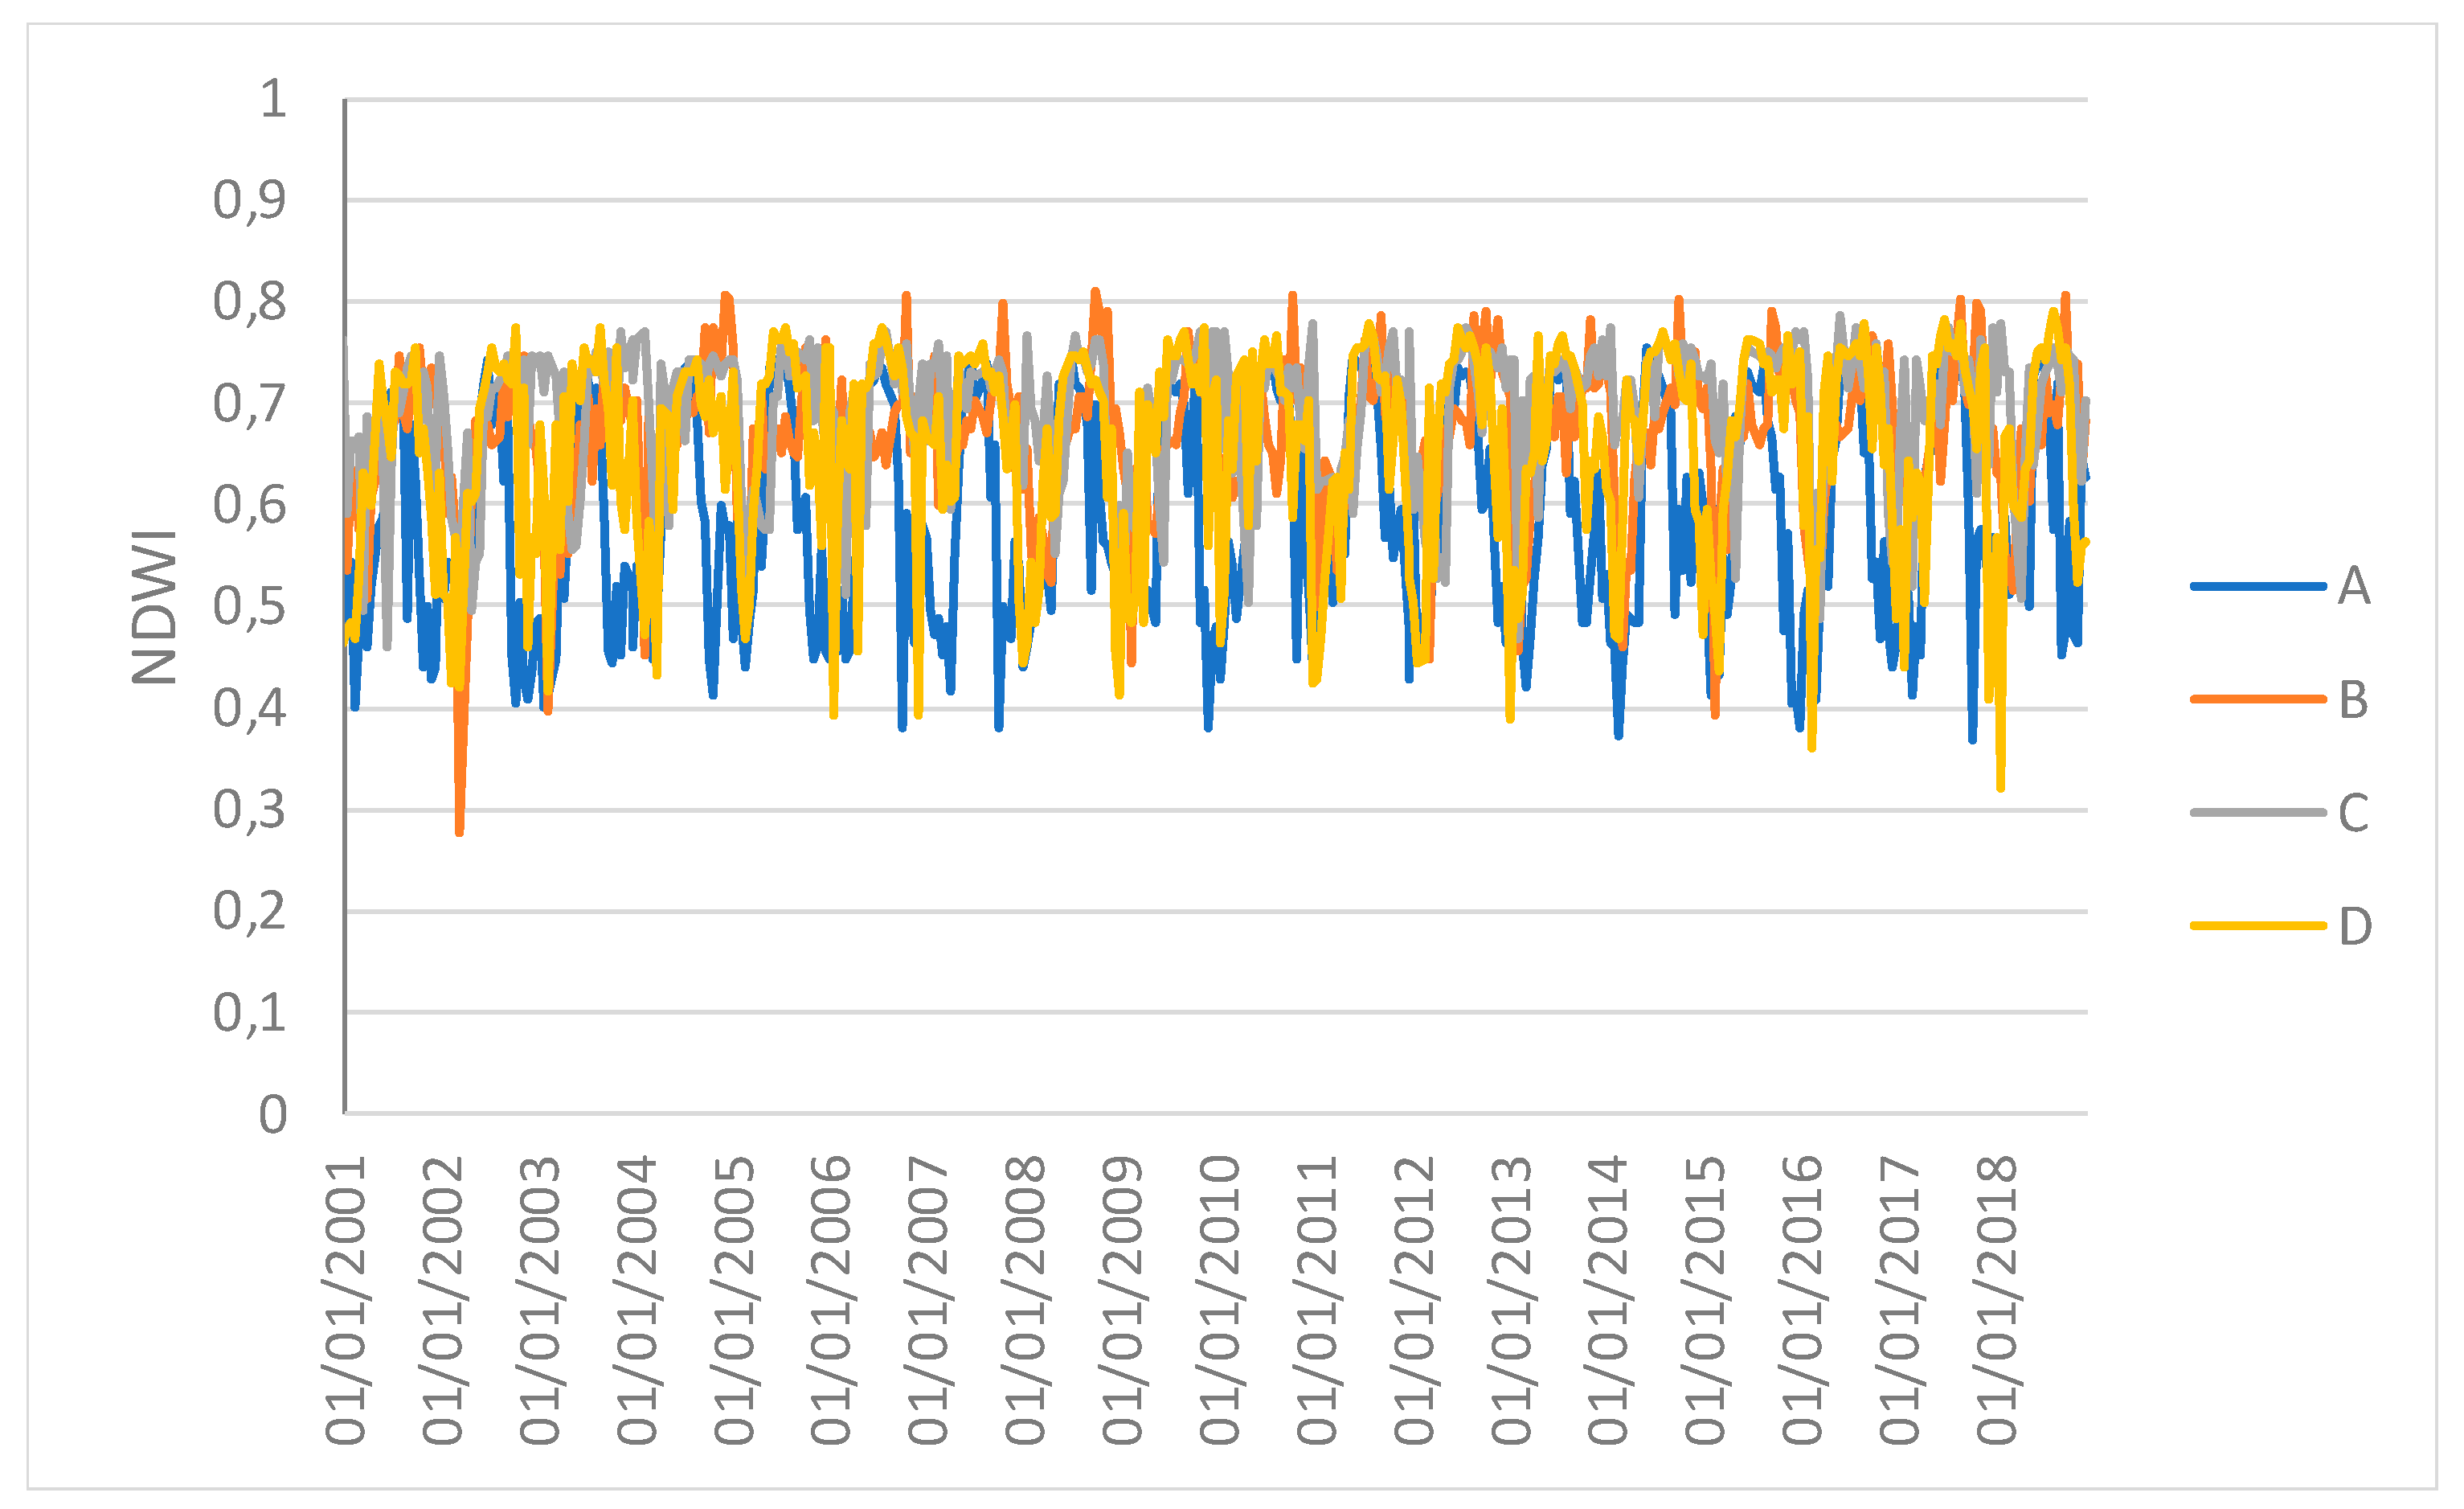Click the 01/01/2010 x-axis date label
Screen dimensions: 2464x1509
click(1220, 1301)
